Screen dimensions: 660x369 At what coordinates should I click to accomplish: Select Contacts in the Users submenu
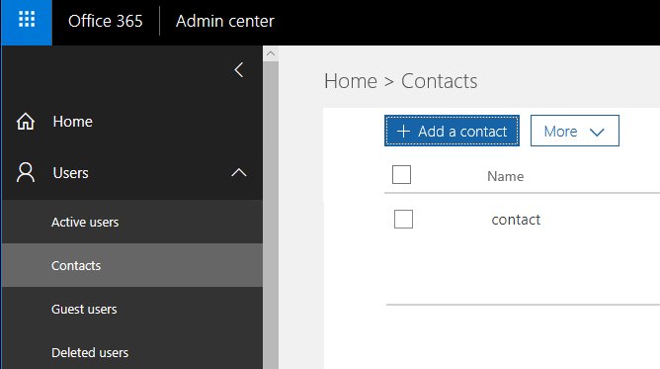(132, 265)
